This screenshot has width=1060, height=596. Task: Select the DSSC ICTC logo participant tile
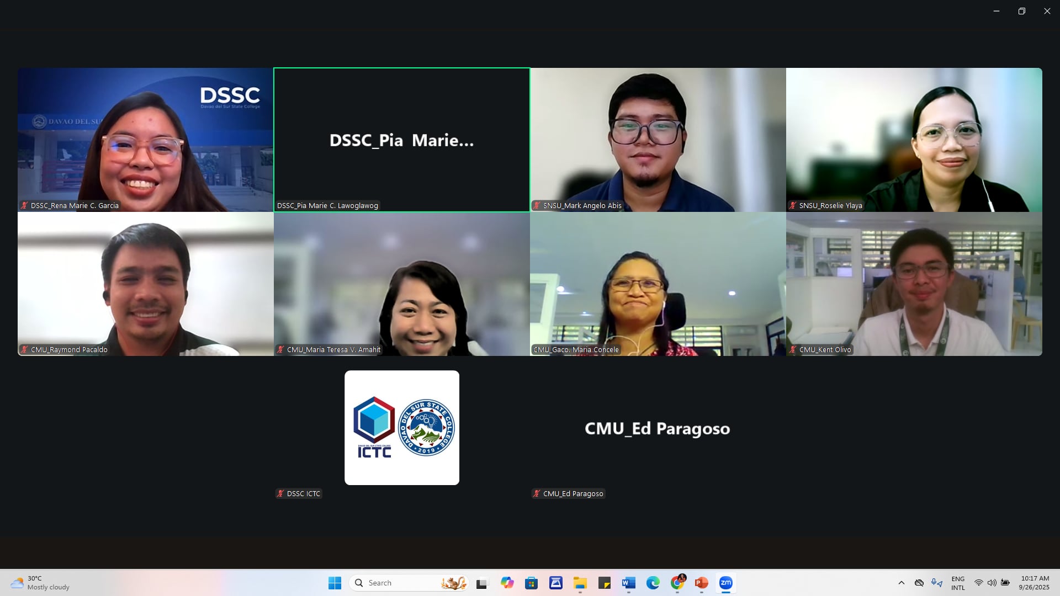click(401, 428)
